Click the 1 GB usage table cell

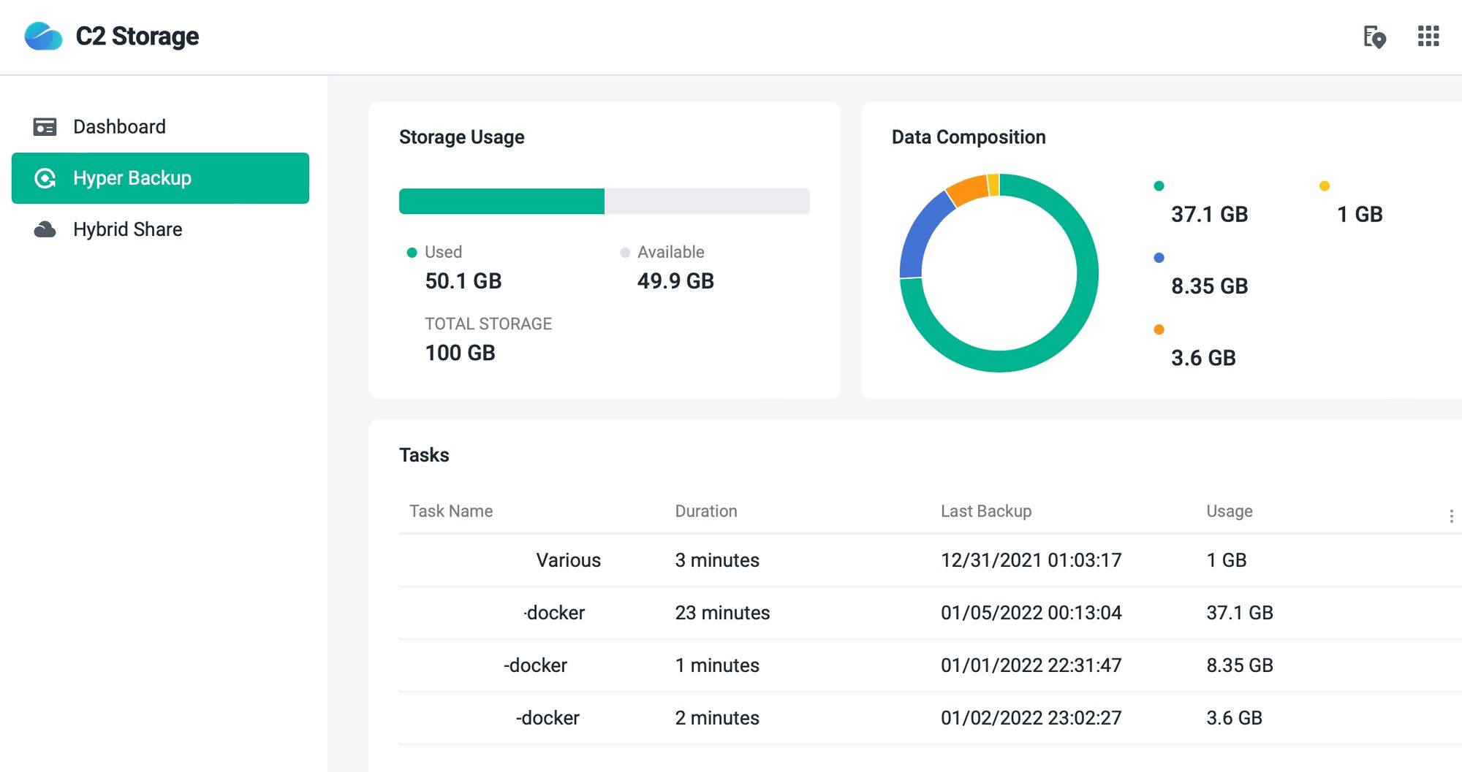coord(1226,560)
